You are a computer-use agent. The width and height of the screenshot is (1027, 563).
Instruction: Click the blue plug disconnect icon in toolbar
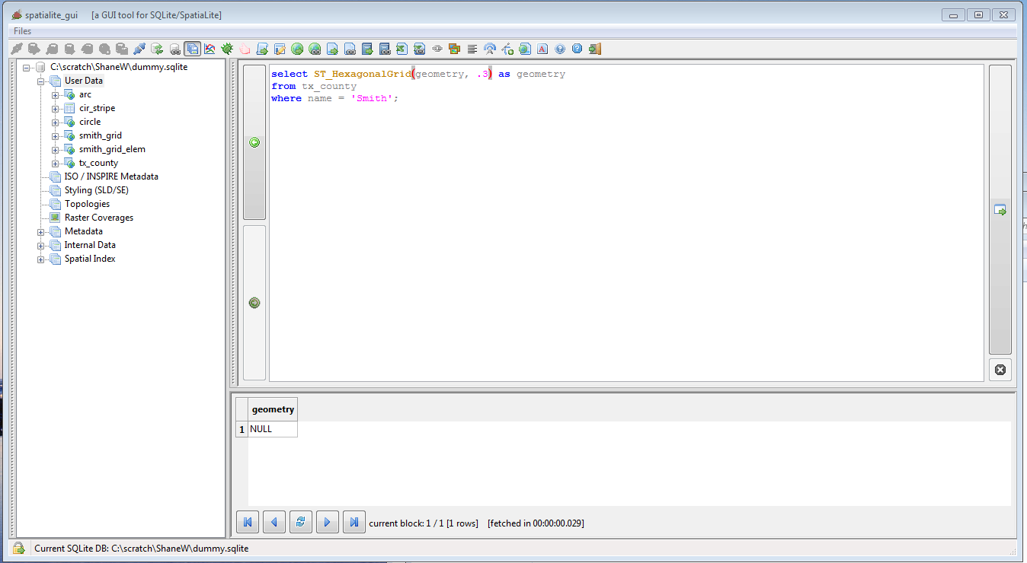139,49
